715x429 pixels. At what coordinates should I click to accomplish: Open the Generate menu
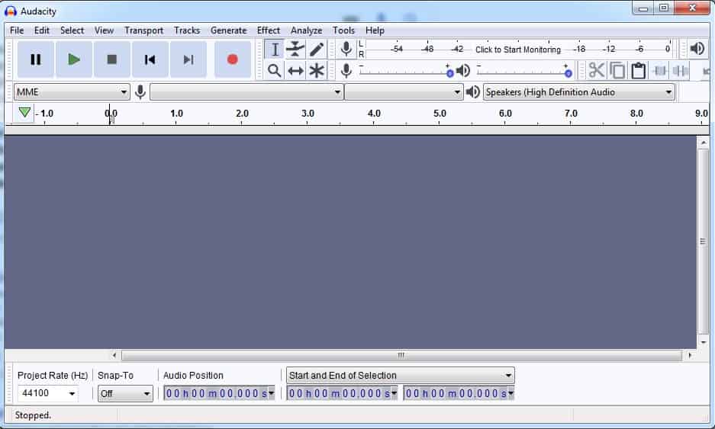(x=228, y=30)
